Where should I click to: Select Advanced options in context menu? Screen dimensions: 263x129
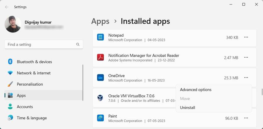tap(195, 90)
